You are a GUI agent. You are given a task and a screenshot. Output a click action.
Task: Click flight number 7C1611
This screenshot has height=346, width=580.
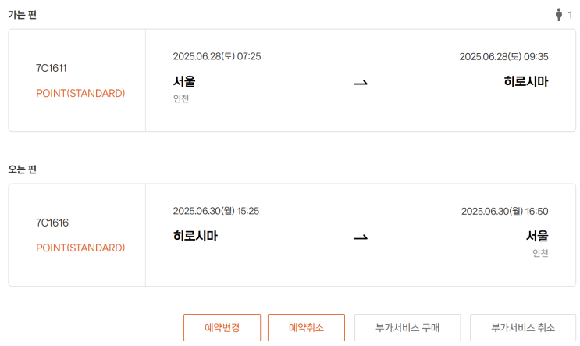tap(52, 68)
